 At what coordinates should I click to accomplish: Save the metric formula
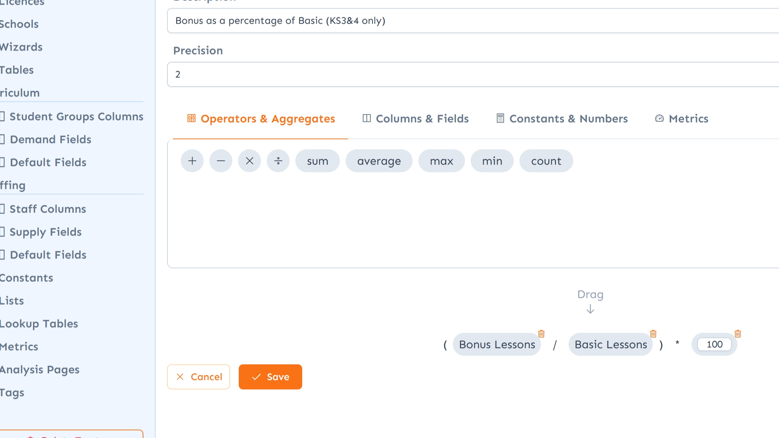[270, 377]
